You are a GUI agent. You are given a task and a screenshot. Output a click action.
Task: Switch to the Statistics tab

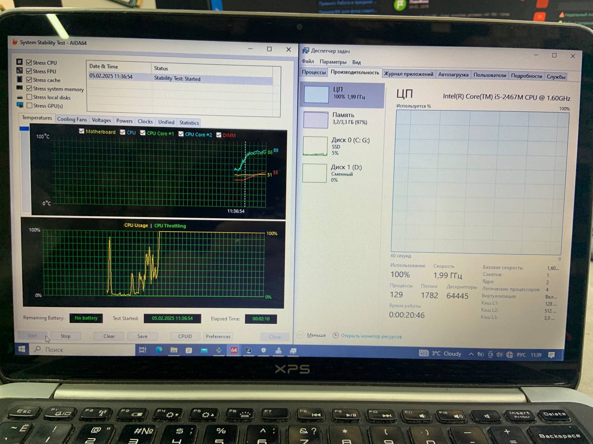[x=189, y=123]
